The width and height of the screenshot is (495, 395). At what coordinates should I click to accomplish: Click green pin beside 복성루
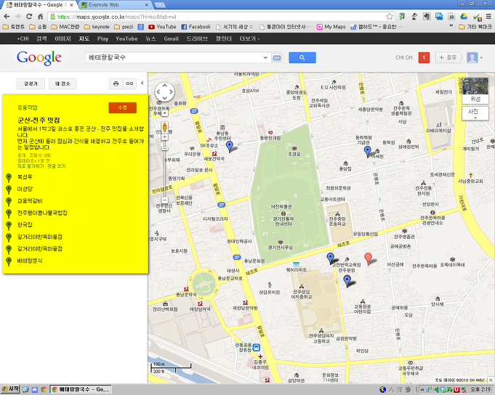click(9, 178)
